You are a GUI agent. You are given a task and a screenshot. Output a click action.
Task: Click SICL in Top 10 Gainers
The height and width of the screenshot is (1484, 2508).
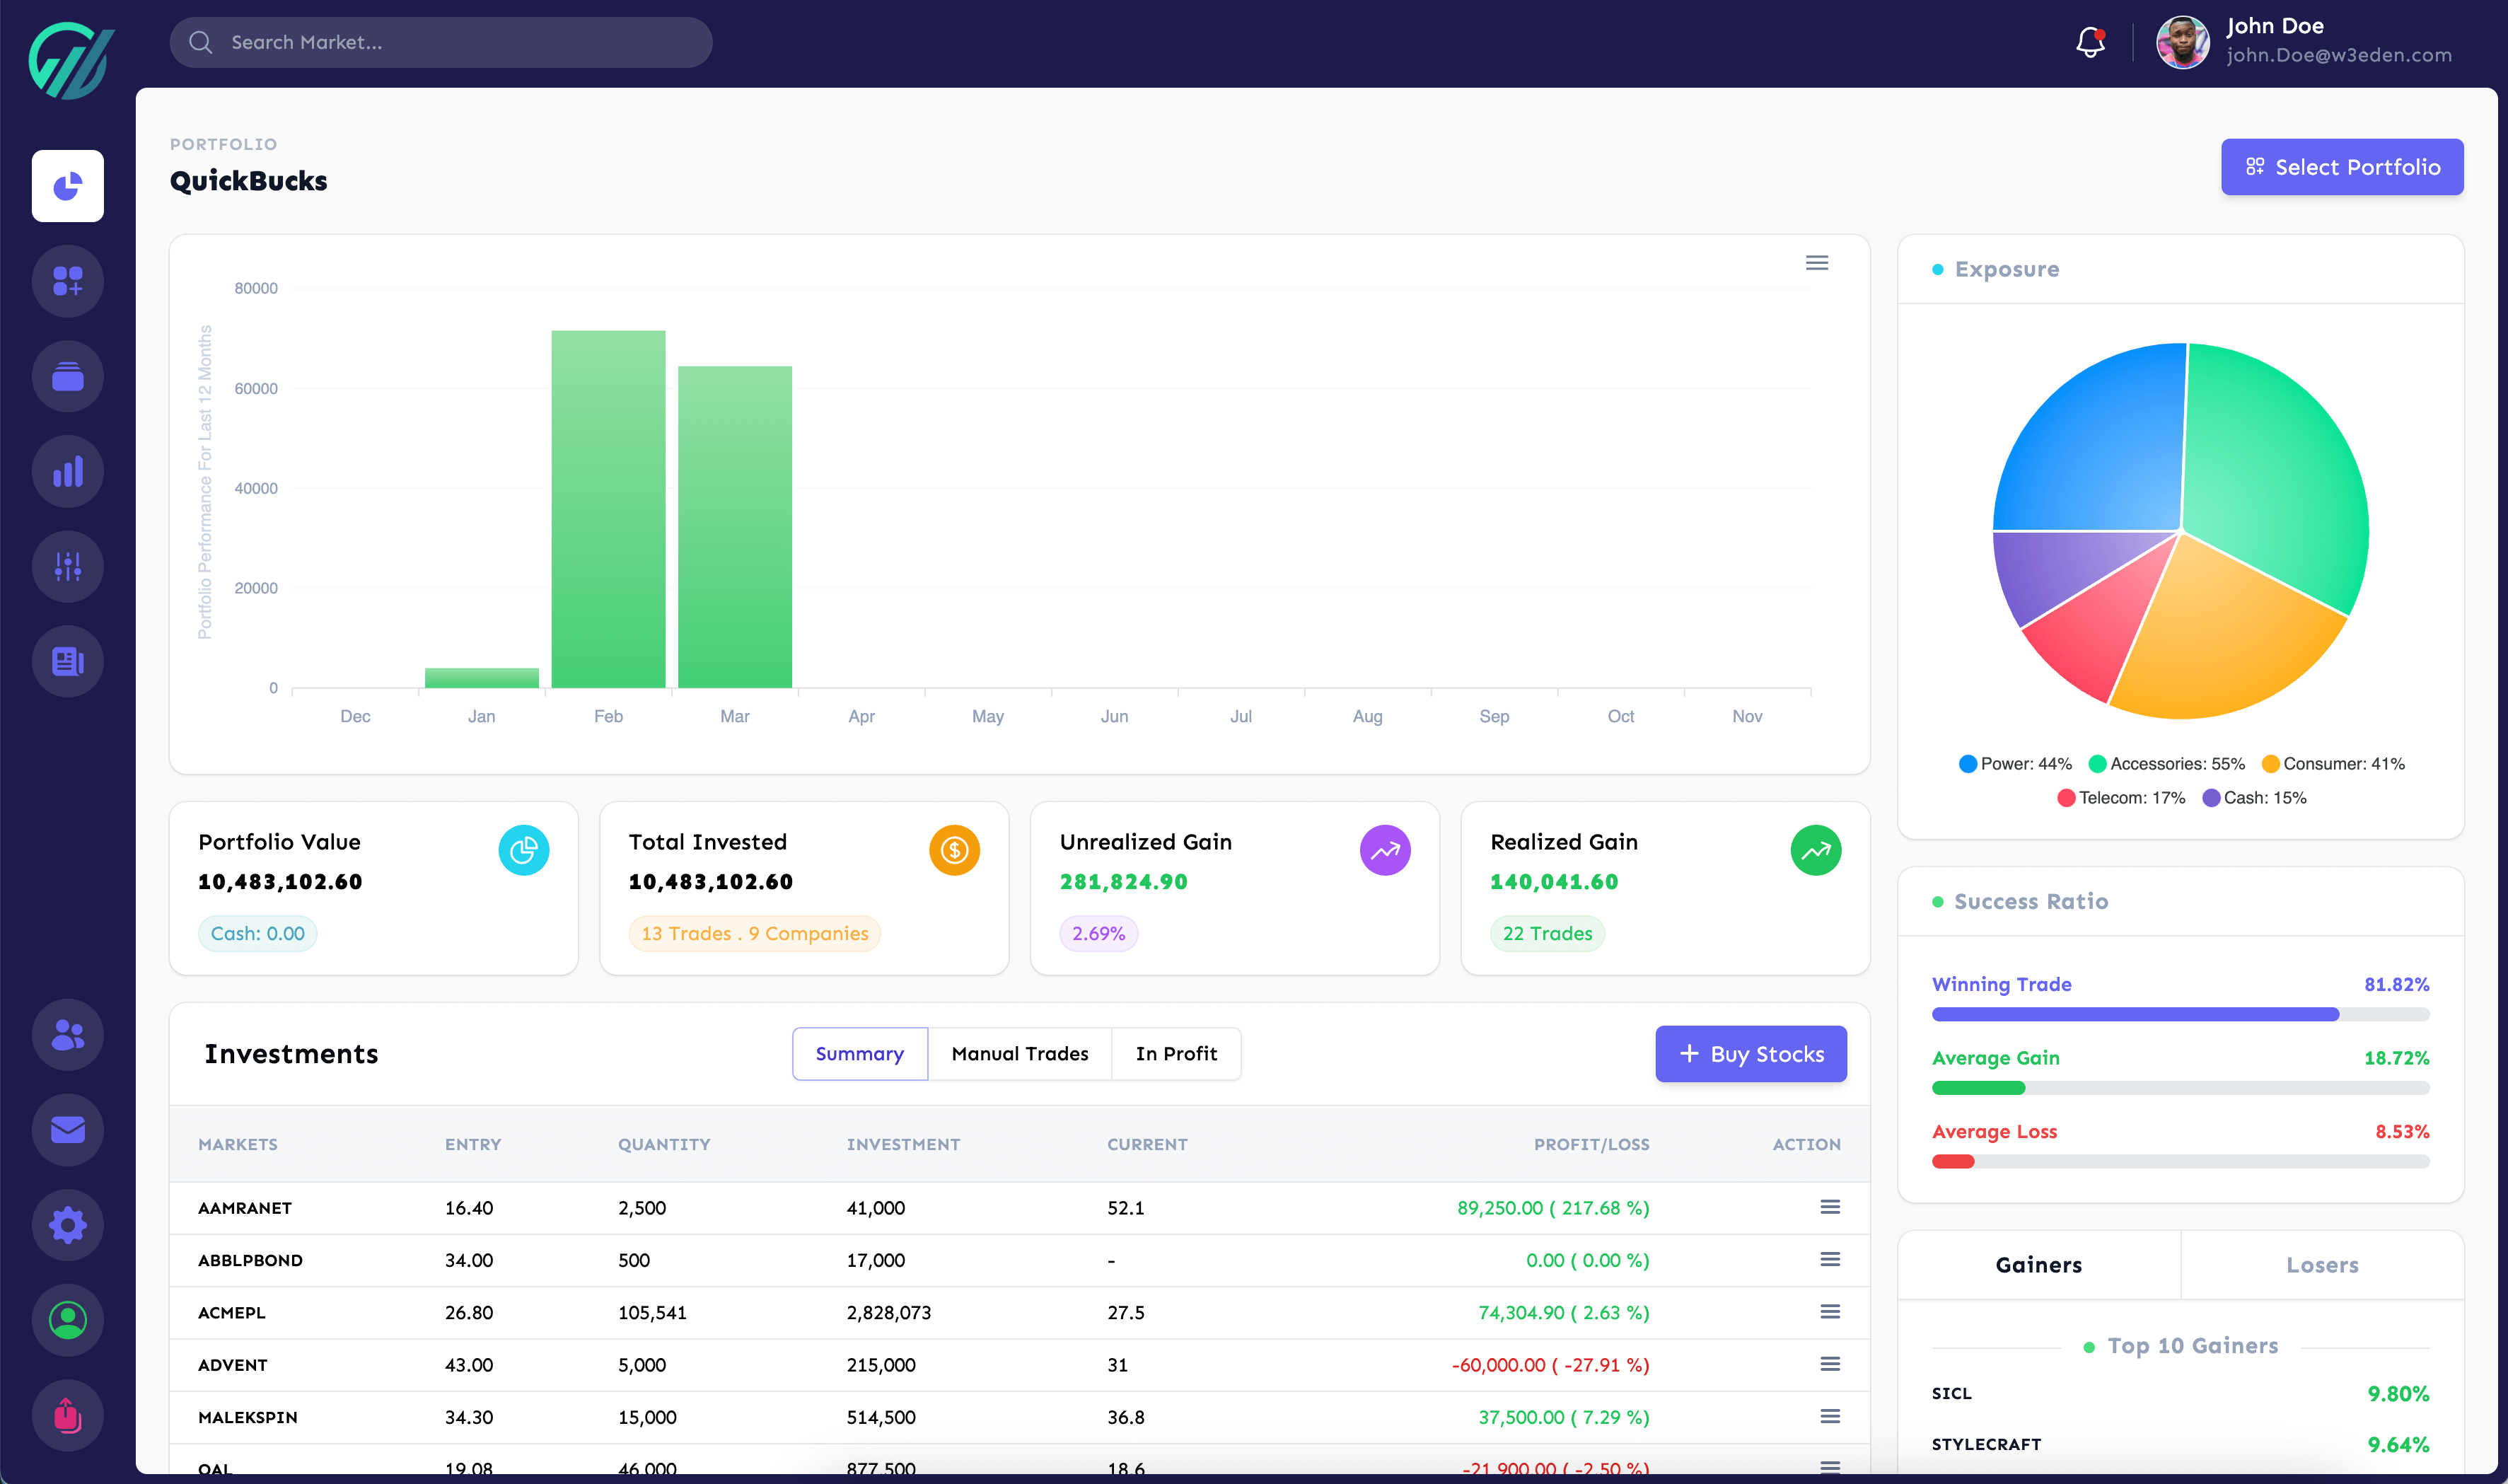pyautogui.click(x=1951, y=1393)
